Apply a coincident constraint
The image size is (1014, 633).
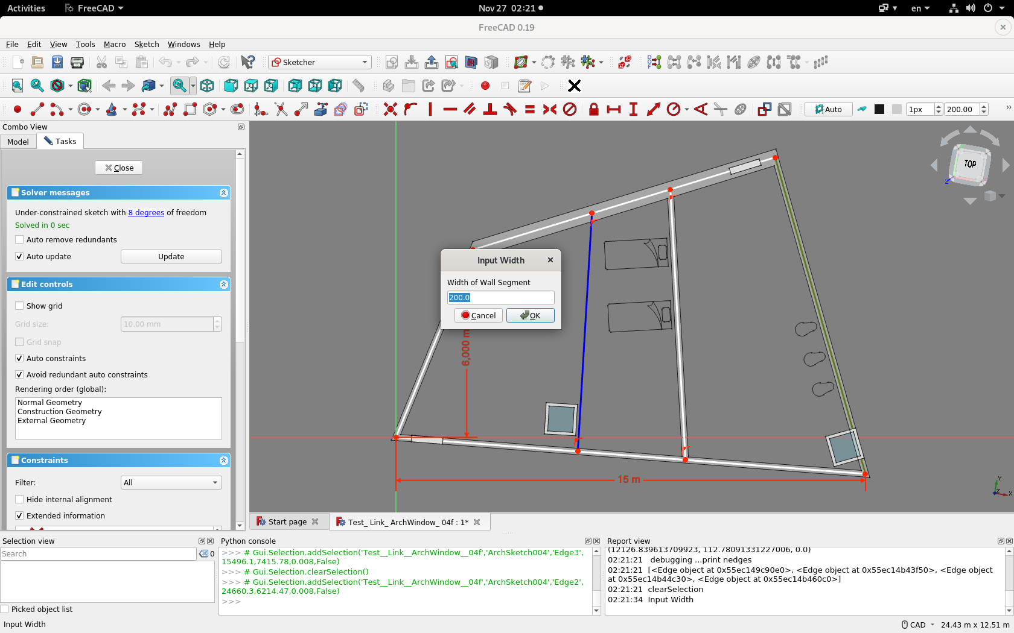[x=391, y=109]
